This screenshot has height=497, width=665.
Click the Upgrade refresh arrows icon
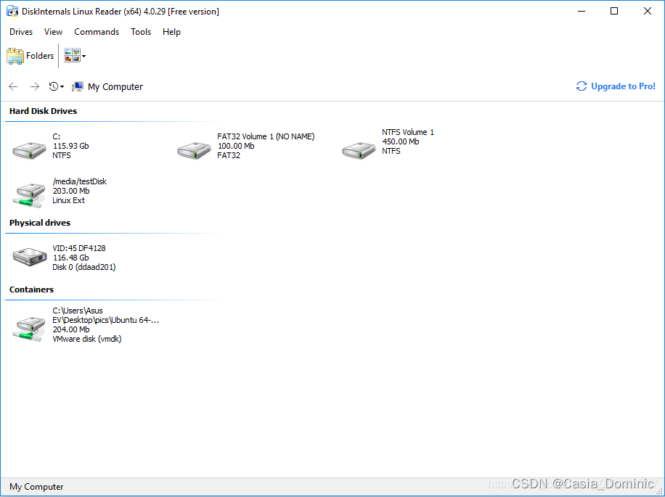point(581,86)
